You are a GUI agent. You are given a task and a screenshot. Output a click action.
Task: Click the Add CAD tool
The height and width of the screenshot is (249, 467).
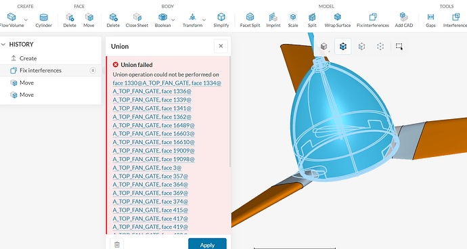pyautogui.click(x=404, y=20)
